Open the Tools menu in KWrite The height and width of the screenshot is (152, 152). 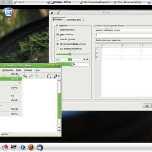tap(18, 70)
